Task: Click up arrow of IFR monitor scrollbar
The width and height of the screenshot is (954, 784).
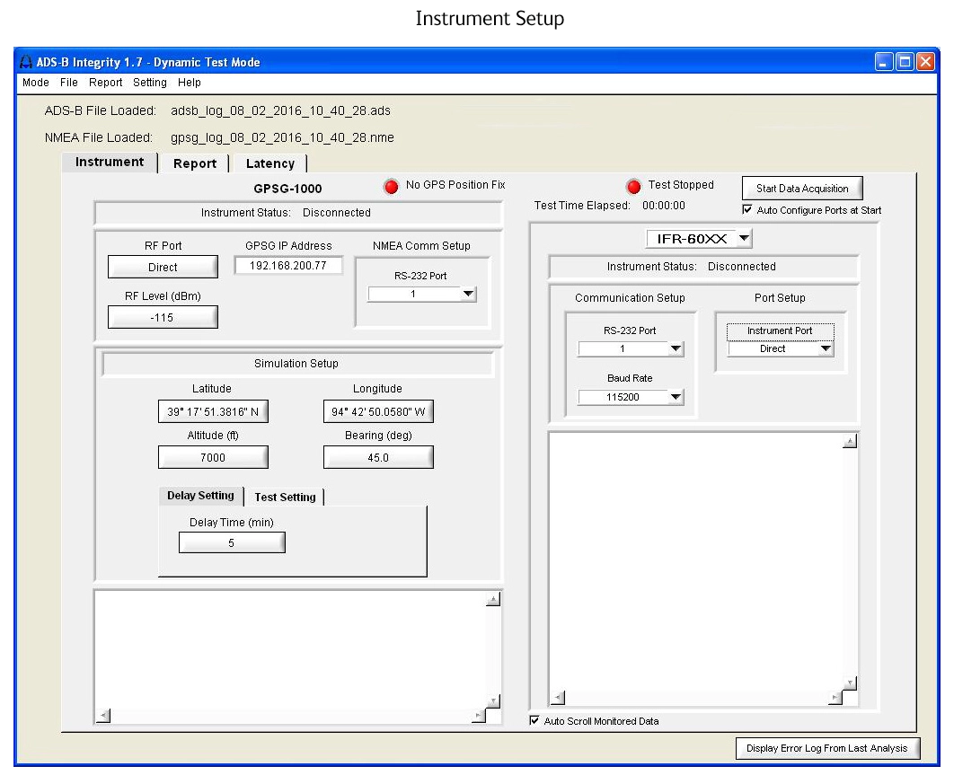Action: point(850,442)
